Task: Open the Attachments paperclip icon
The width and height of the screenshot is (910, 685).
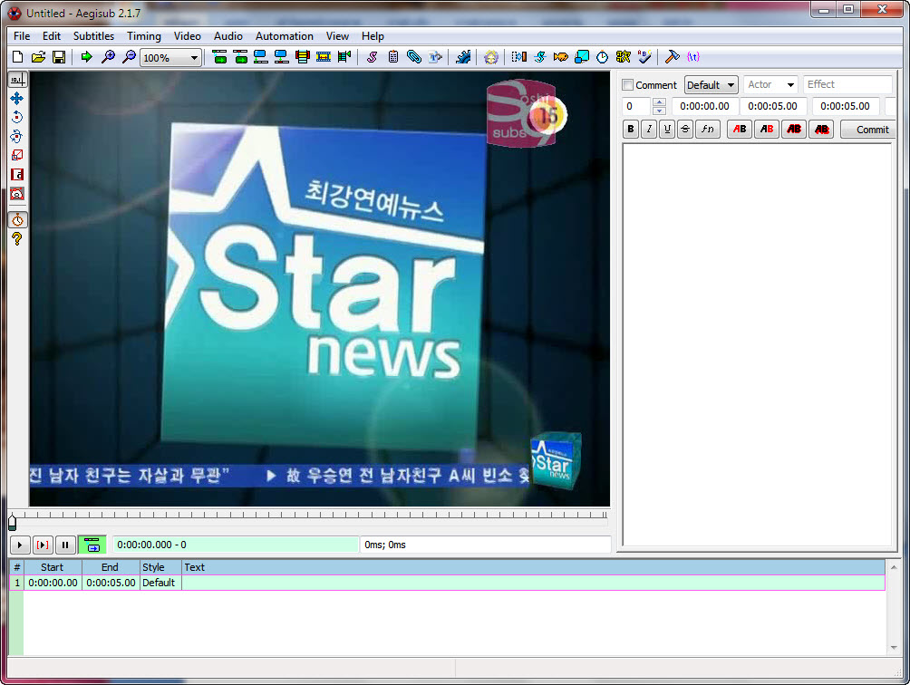Action: (414, 57)
